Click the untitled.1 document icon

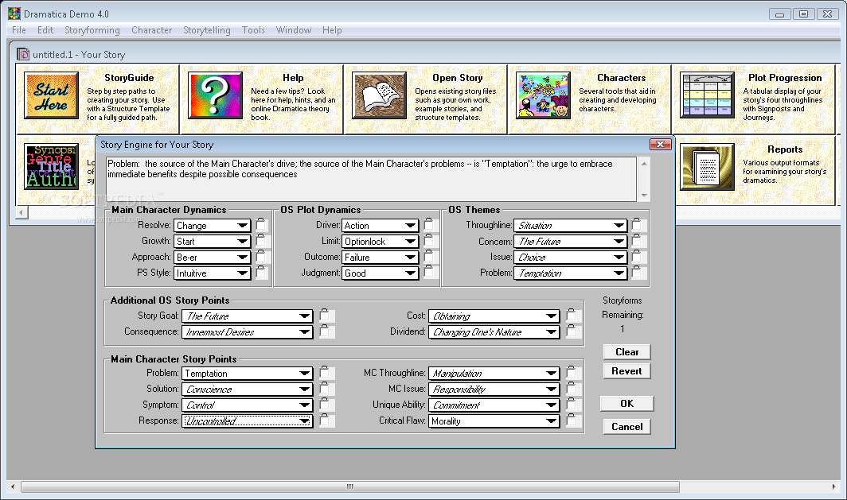tap(23, 54)
